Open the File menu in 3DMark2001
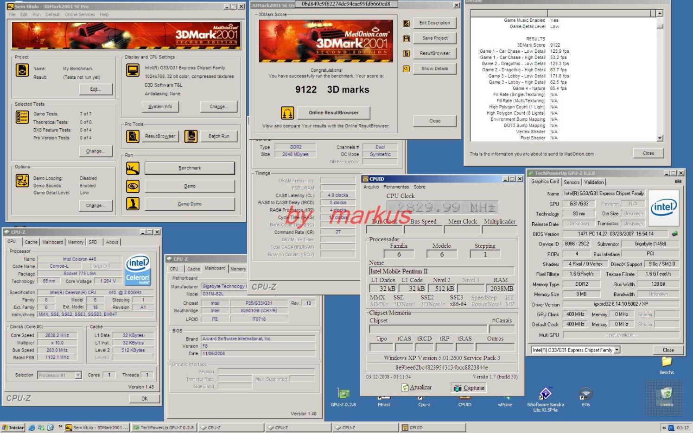 pos(12,15)
